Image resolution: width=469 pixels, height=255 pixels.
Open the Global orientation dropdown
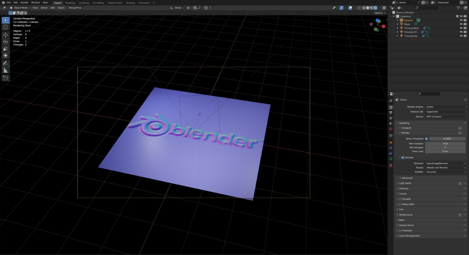coord(178,8)
